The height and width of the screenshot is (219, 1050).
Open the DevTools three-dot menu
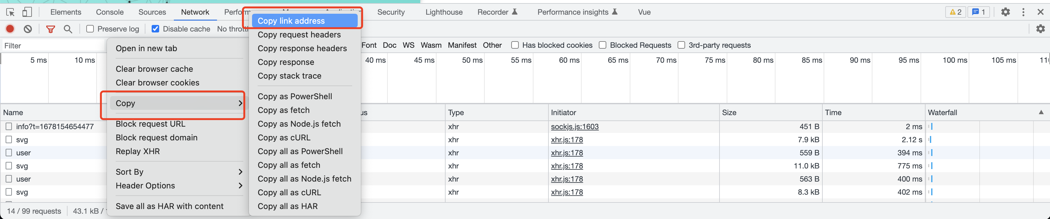point(1023,12)
